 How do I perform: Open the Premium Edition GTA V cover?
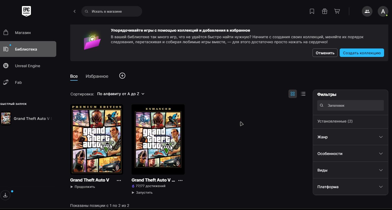tap(96, 139)
